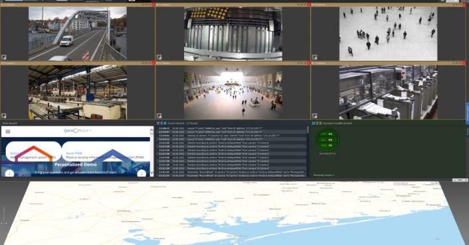Open the factory warehouse camera's corner icon
The height and width of the screenshot is (245, 469).
(4, 116)
